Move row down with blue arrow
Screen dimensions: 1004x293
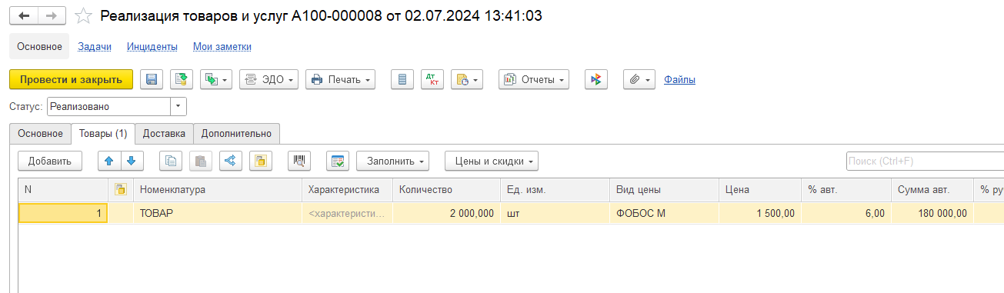pyautogui.click(x=132, y=161)
